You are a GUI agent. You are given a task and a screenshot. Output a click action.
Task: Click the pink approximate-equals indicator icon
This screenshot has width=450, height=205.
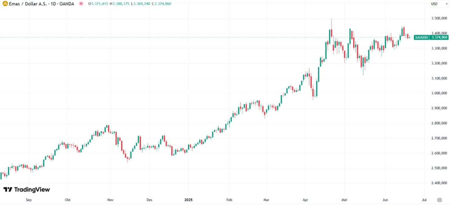tap(81, 4)
